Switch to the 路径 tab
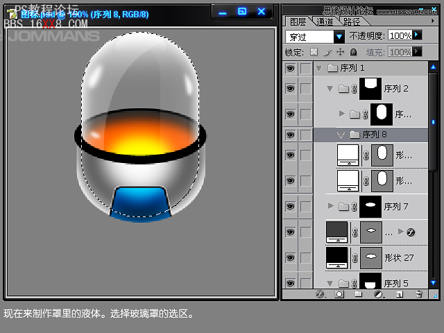Image resolution: width=444 pixels, height=333 pixels. coord(352,22)
